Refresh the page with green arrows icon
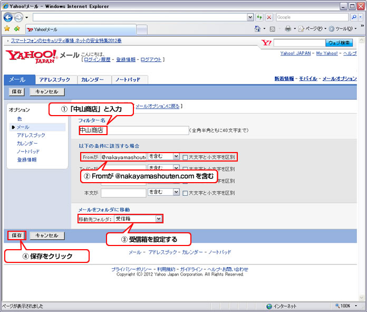The width and height of the screenshot is (367, 312). pyautogui.click(x=259, y=17)
